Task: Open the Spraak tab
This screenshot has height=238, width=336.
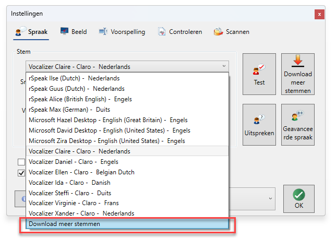Action: coord(31,32)
